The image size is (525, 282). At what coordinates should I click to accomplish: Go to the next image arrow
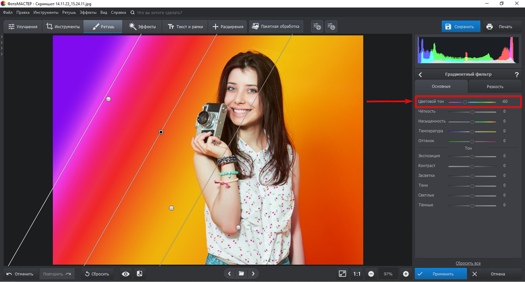(253, 274)
